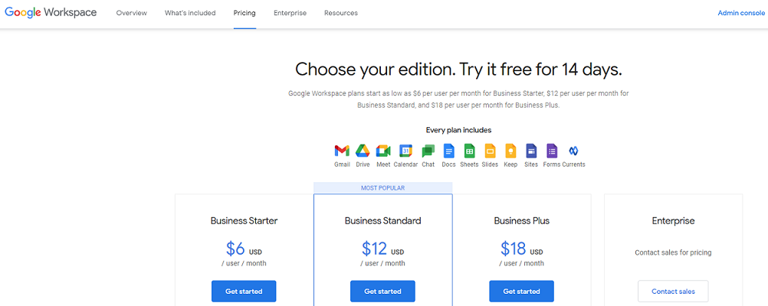
Task: Click the Business Starter heading
Action: click(x=244, y=221)
